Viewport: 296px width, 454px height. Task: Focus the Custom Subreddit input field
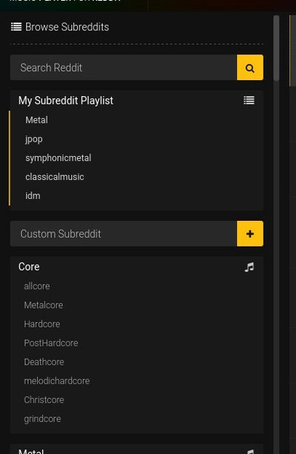(x=123, y=234)
